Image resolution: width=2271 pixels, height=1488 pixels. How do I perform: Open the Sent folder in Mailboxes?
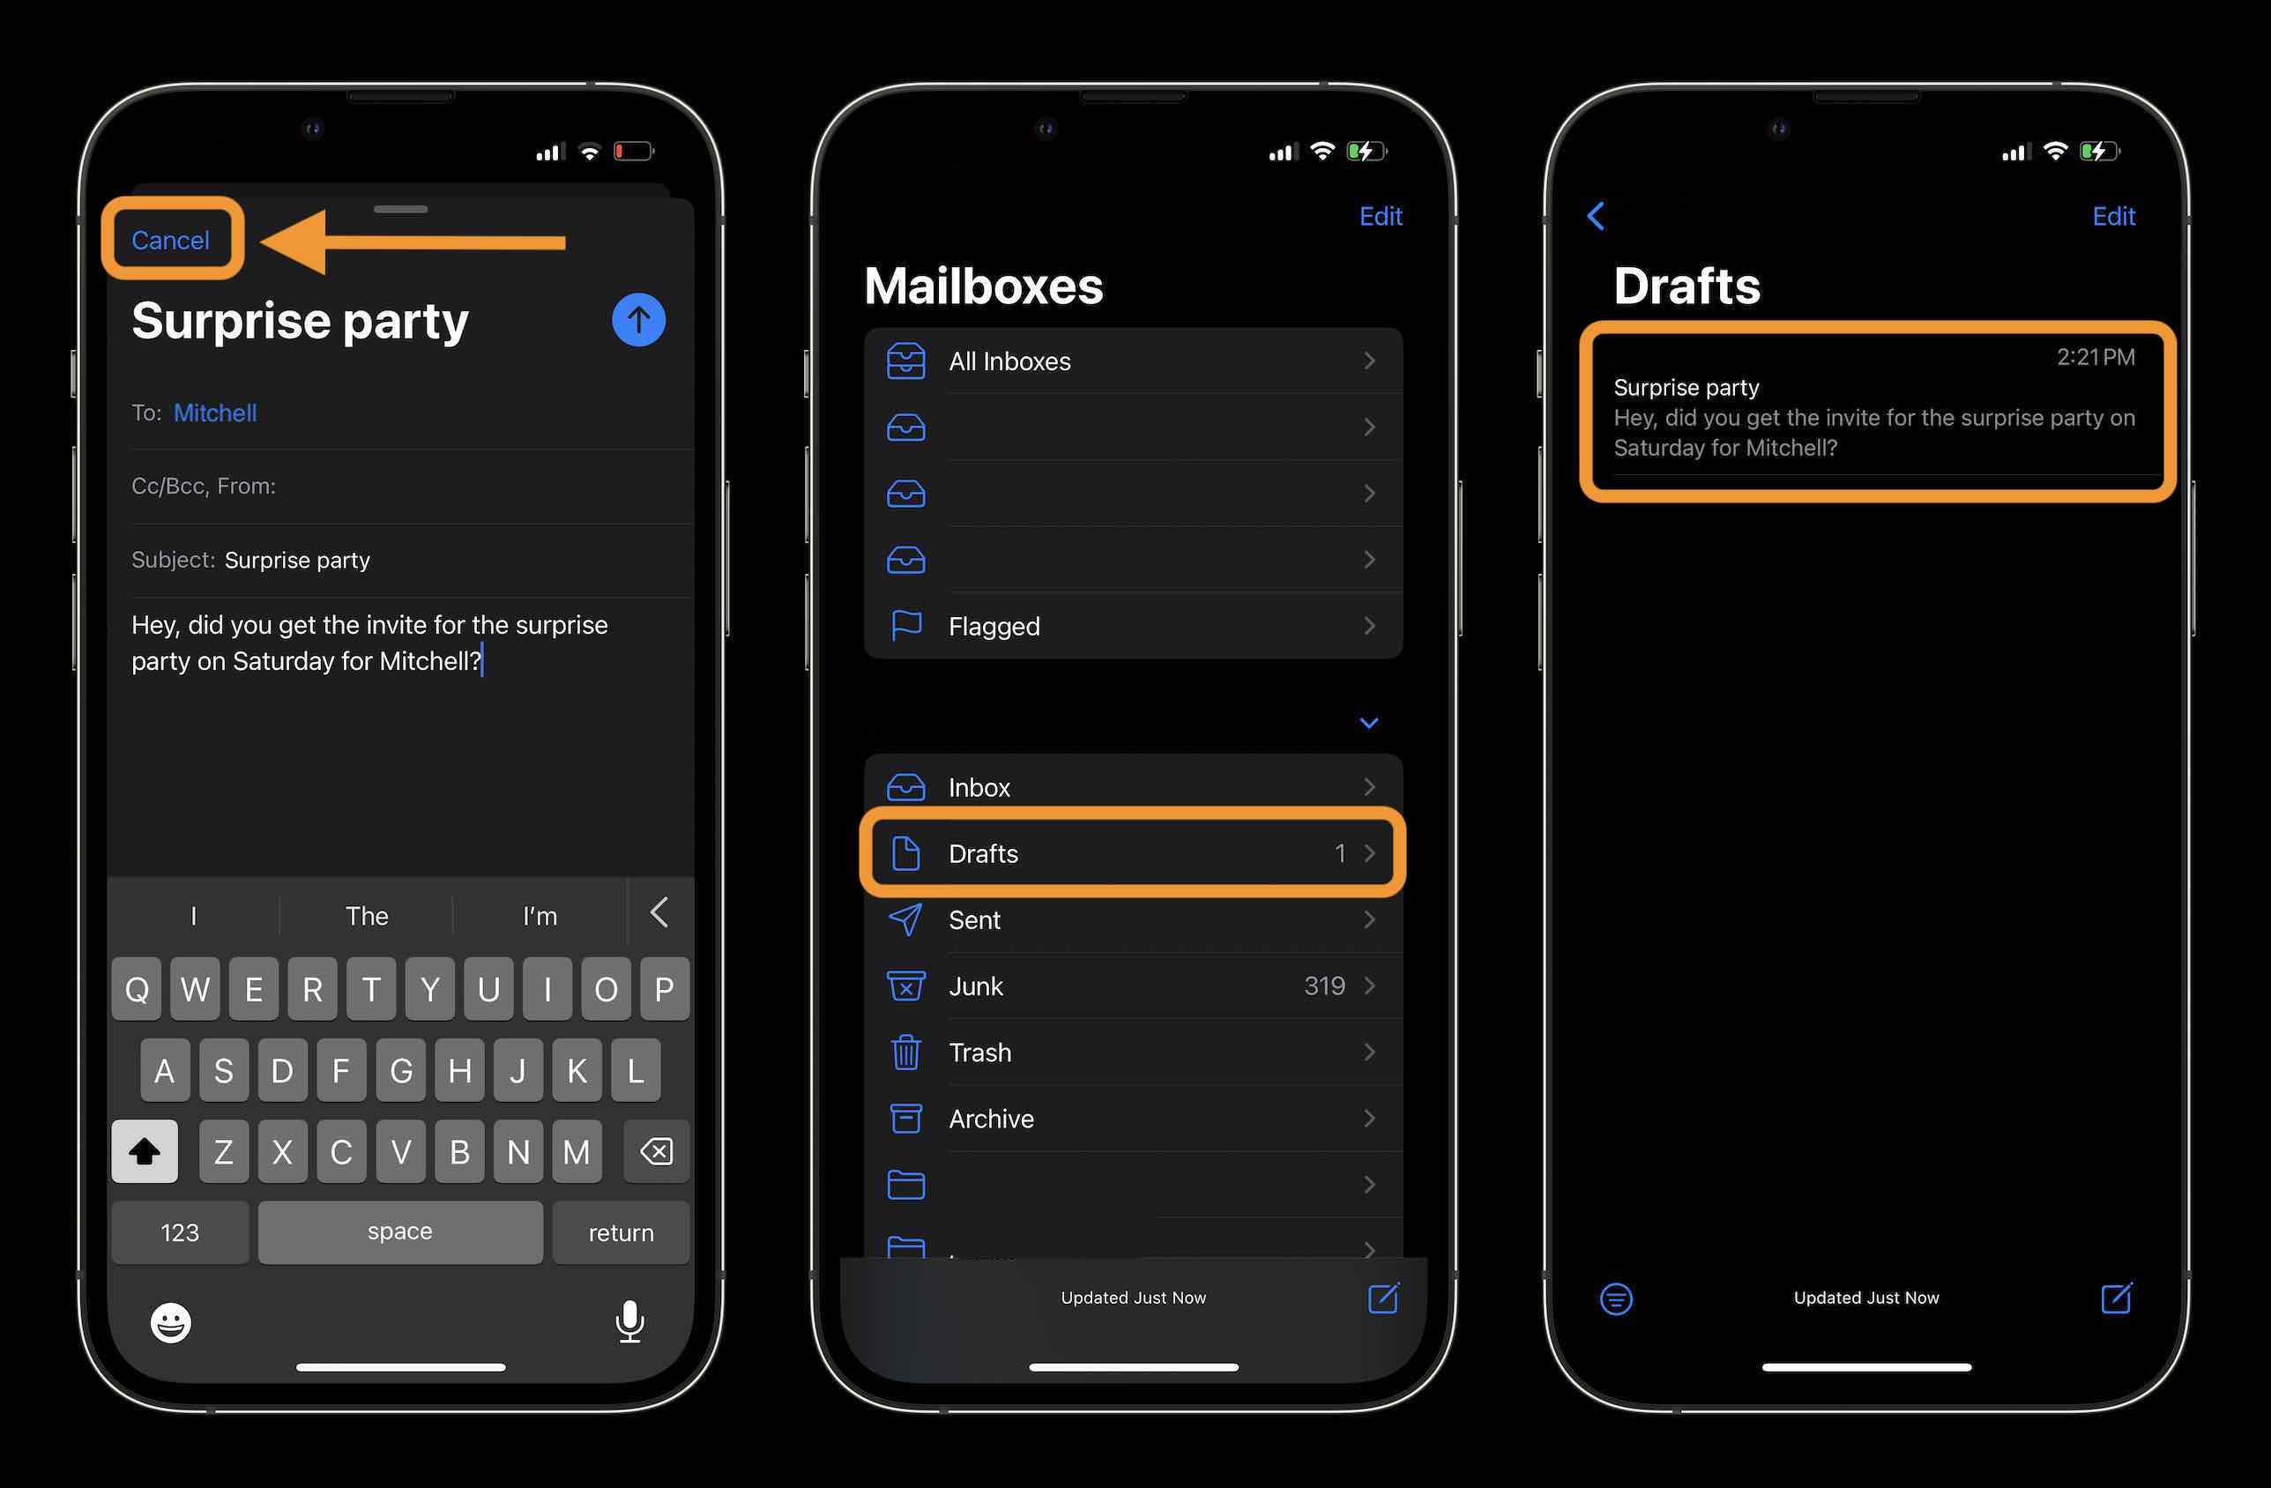tap(1134, 920)
